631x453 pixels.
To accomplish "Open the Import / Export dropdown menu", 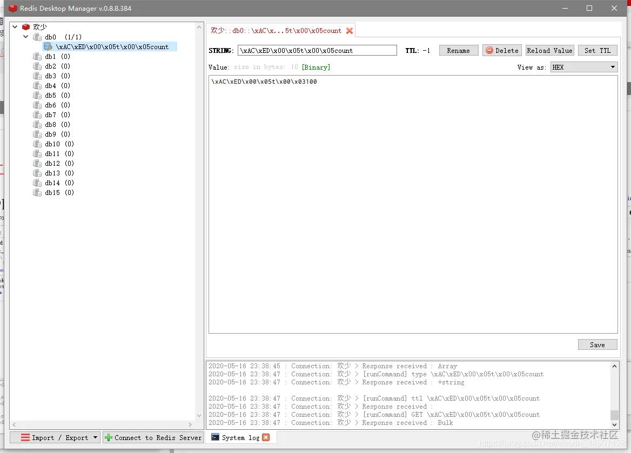I will point(55,437).
